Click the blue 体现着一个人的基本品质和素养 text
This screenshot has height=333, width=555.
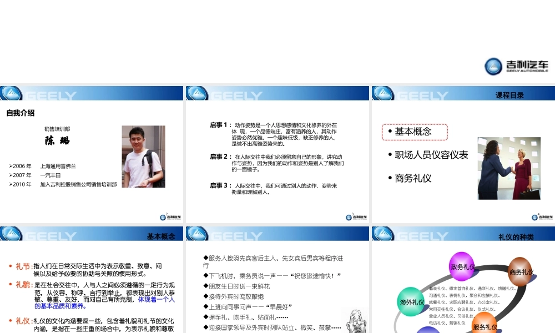pos(105,302)
